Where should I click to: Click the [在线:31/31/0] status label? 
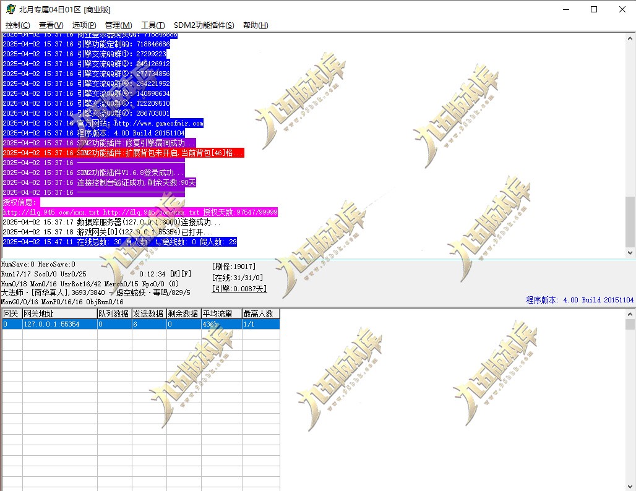click(238, 278)
